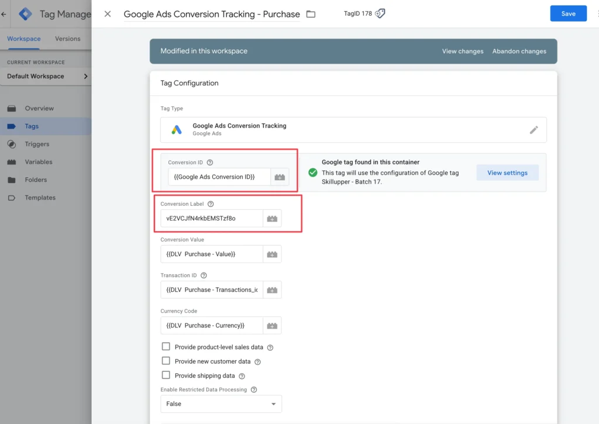Insert variable for Transaction ID field

click(272, 290)
